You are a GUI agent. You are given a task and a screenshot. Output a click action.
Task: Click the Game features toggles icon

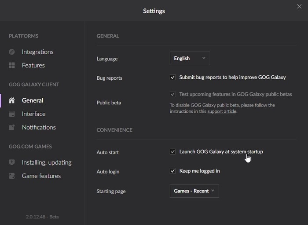pyautogui.click(x=12, y=176)
